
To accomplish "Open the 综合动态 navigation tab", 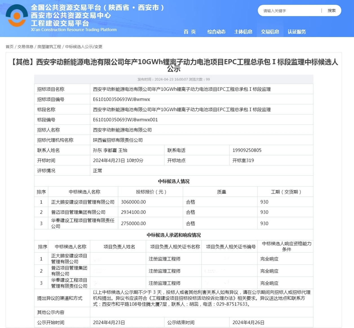I will click(x=216, y=32).
